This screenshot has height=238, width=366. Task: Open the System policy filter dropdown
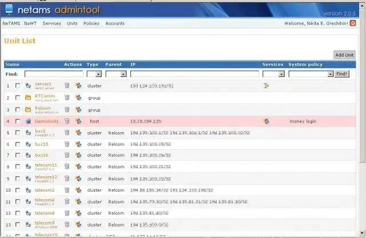coord(311,74)
